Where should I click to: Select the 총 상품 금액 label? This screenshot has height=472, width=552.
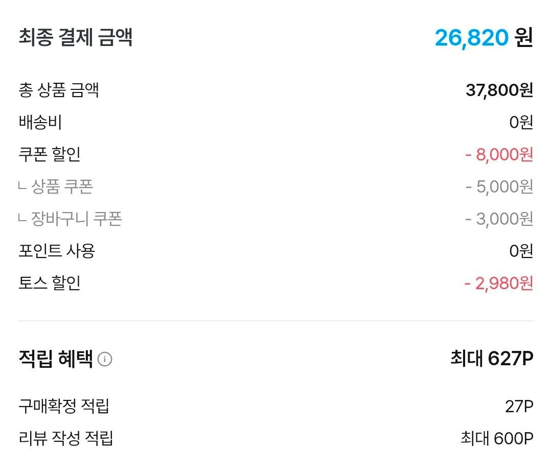tap(58, 90)
